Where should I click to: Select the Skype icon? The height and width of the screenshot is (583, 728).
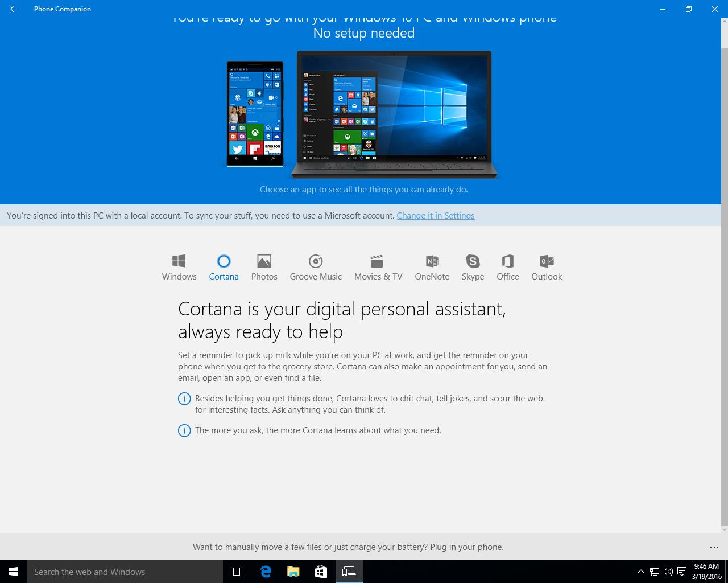473,261
